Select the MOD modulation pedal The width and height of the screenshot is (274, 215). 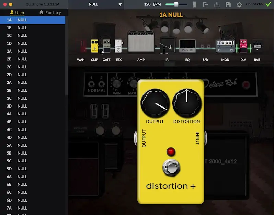225,46
